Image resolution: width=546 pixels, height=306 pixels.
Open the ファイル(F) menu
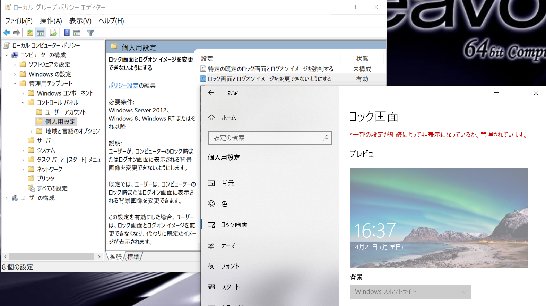coord(19,21)
